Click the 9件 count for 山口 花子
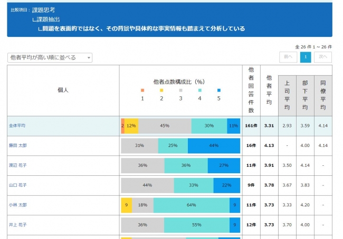 point(251,185)
